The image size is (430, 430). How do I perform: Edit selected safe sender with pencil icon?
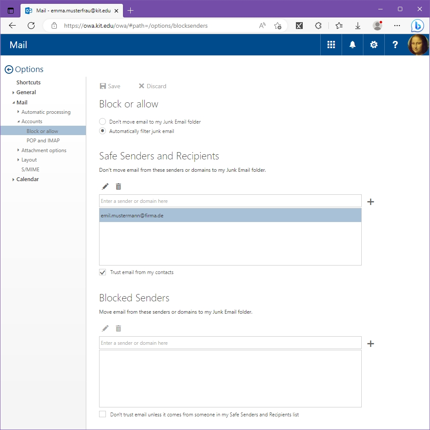click(x=105, y=187)
